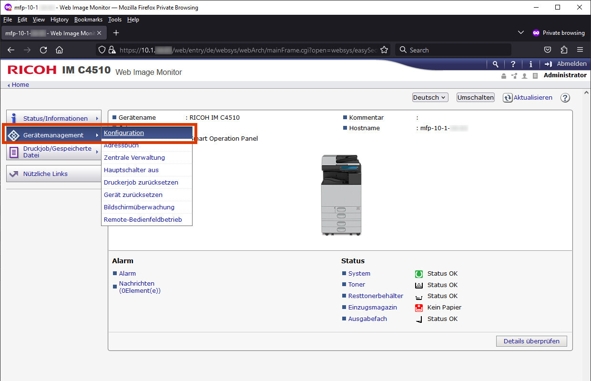Click the Nützliche Links arrow icon

14,174
